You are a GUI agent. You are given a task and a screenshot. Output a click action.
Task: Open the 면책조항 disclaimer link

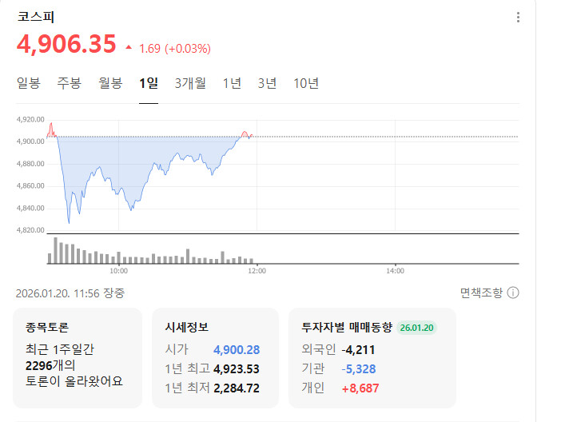pos(481,293)
